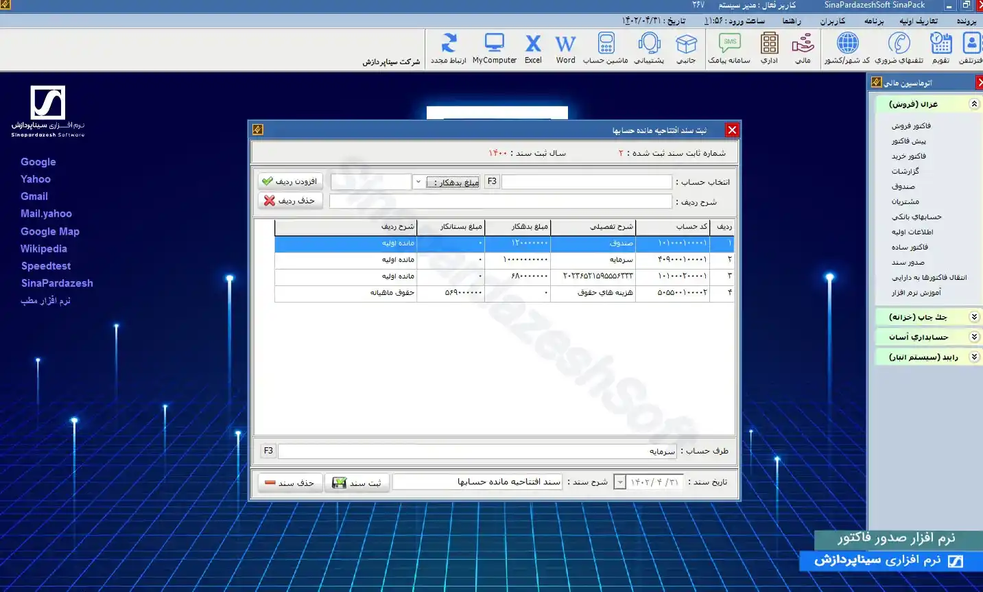Open the پرونده menu

[x=967, y=21]
